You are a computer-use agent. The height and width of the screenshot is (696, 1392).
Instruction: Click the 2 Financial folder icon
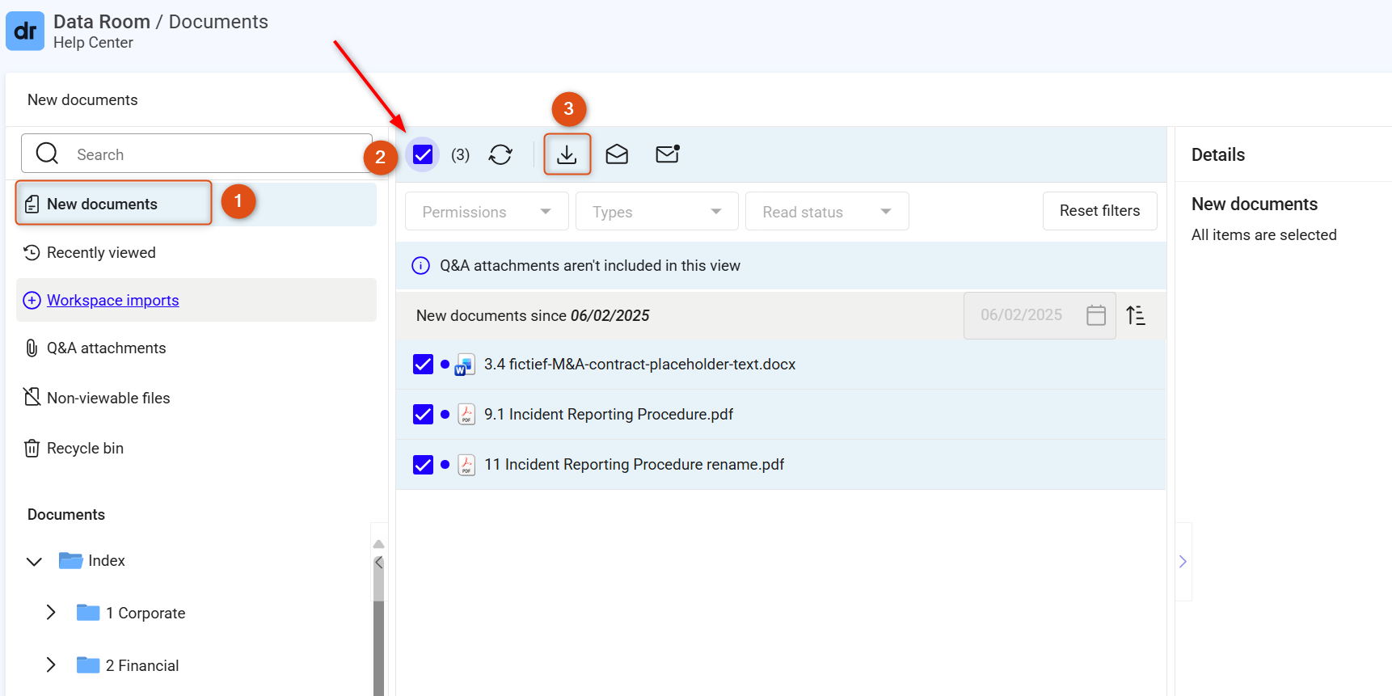coord(88,665)
